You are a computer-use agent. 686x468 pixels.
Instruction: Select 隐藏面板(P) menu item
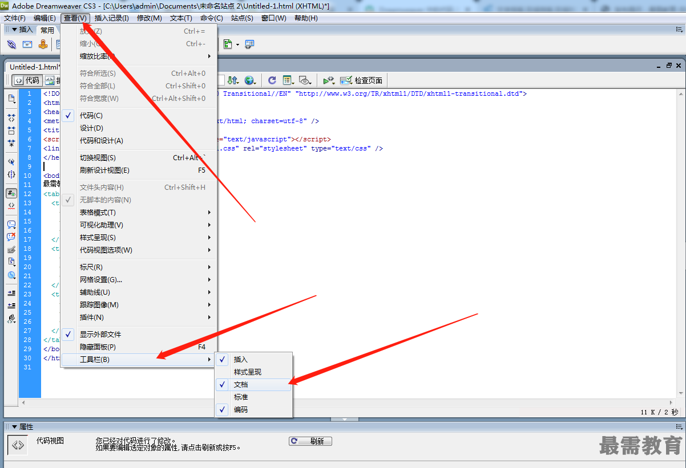139,347
